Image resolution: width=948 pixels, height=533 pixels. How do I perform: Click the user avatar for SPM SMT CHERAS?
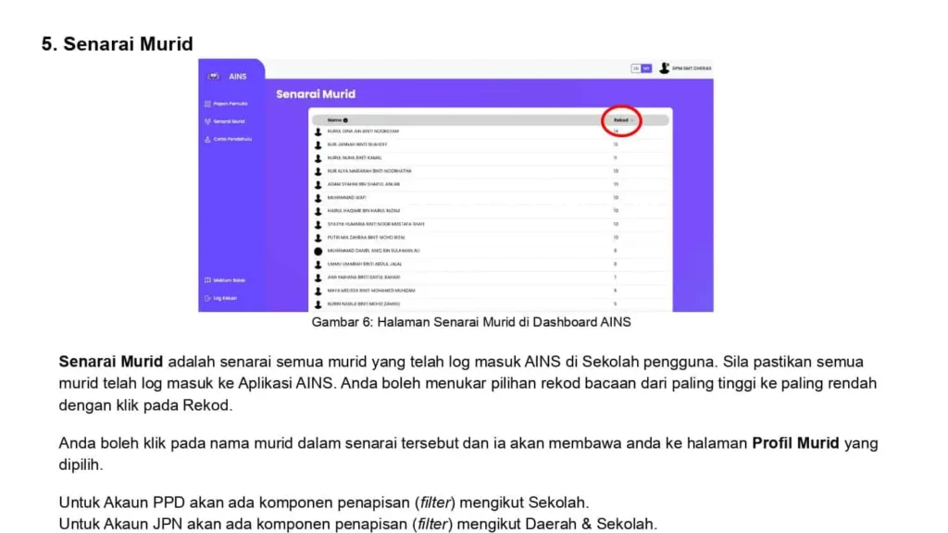[665, 68]
